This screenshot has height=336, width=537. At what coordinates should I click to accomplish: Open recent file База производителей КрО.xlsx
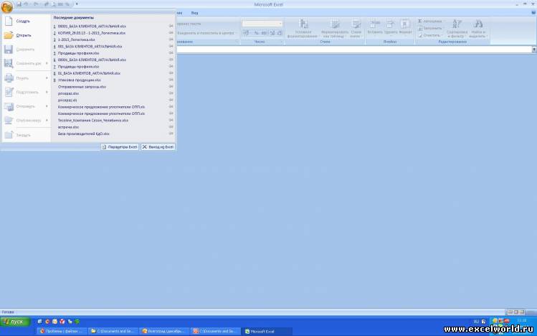[x=84, y=134]
